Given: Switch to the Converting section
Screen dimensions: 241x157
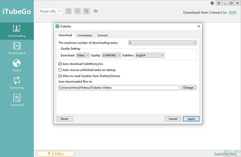Looking at the screenshot, I should pyautogui.click(x=17, y=83).
